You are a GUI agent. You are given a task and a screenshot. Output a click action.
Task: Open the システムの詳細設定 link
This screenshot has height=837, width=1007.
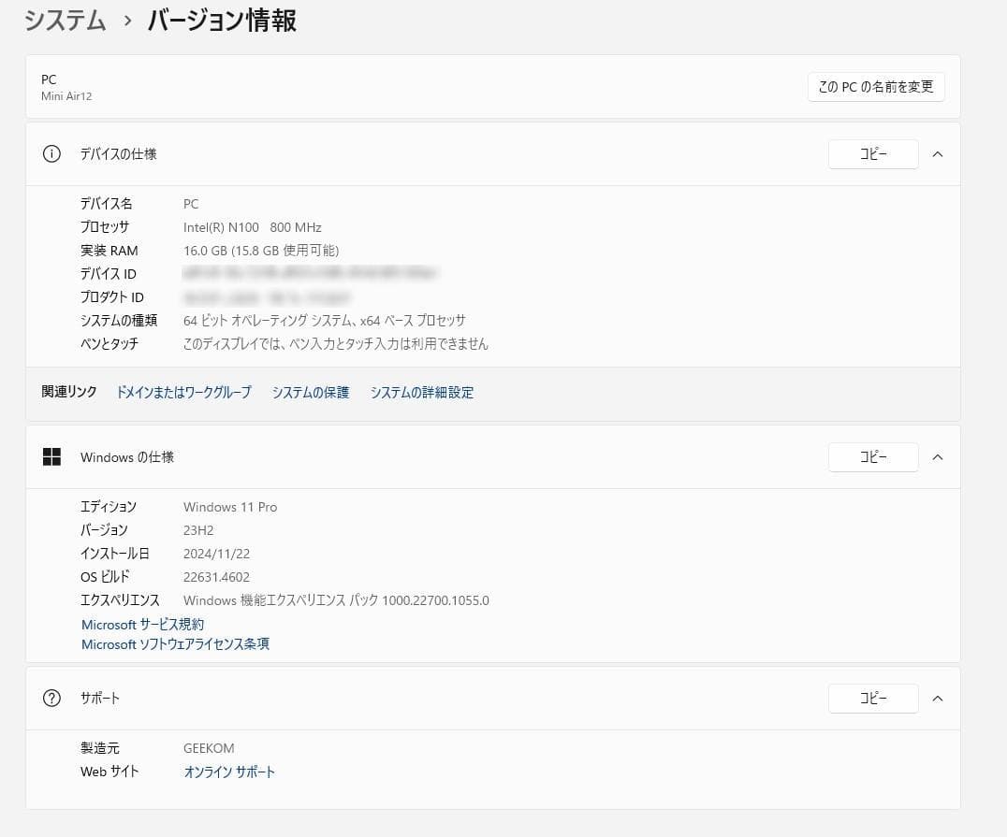pos(421,393)
